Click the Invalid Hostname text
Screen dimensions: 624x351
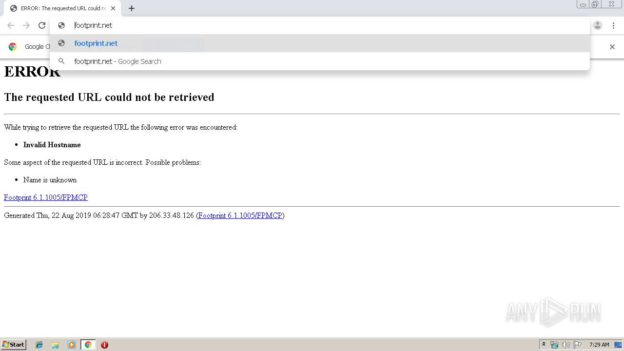coord(52,145)
